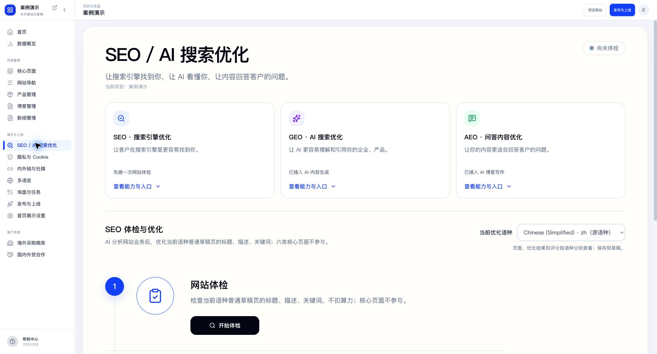The height and width of the screenshot is (354, 657).
Task: Open the 当前优化语种 language dropdown
Action: click(571, 232)
